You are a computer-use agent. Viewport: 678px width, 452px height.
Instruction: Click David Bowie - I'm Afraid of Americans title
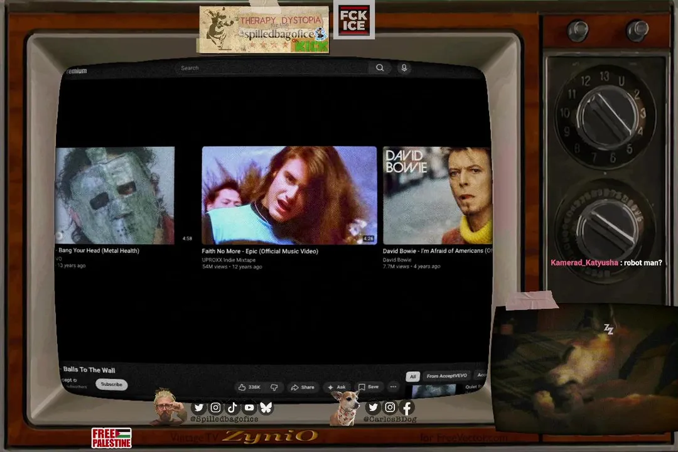pyautogui.click(x=437, y=251)
